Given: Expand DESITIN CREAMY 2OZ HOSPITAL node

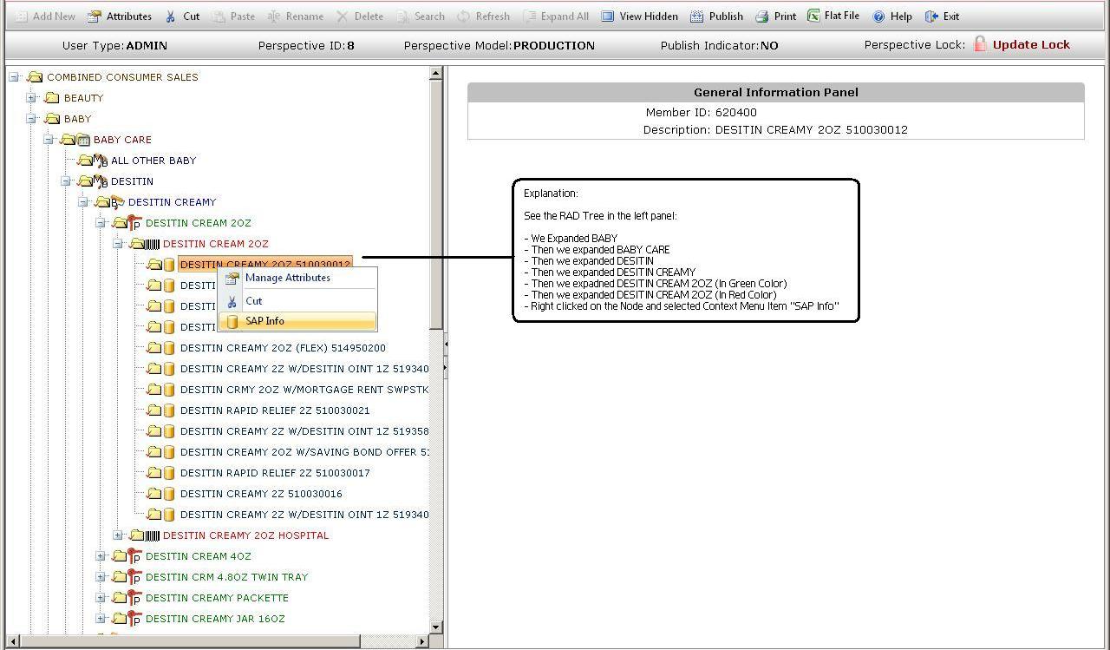Looking at the screenshot, I should click(x=118, y=535).
